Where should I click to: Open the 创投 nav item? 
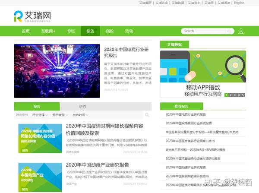click(110, 31)
